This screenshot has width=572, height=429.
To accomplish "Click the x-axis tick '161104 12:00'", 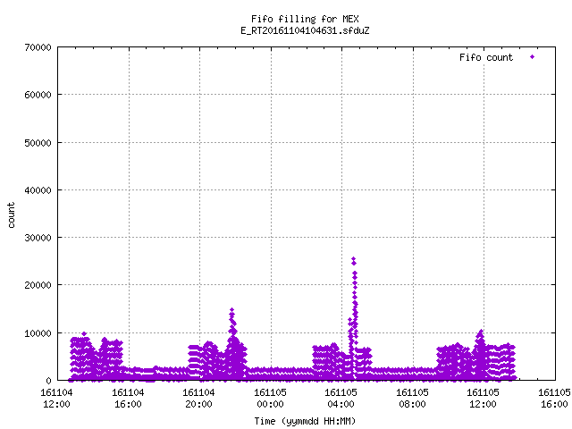I will click(56, 399).
